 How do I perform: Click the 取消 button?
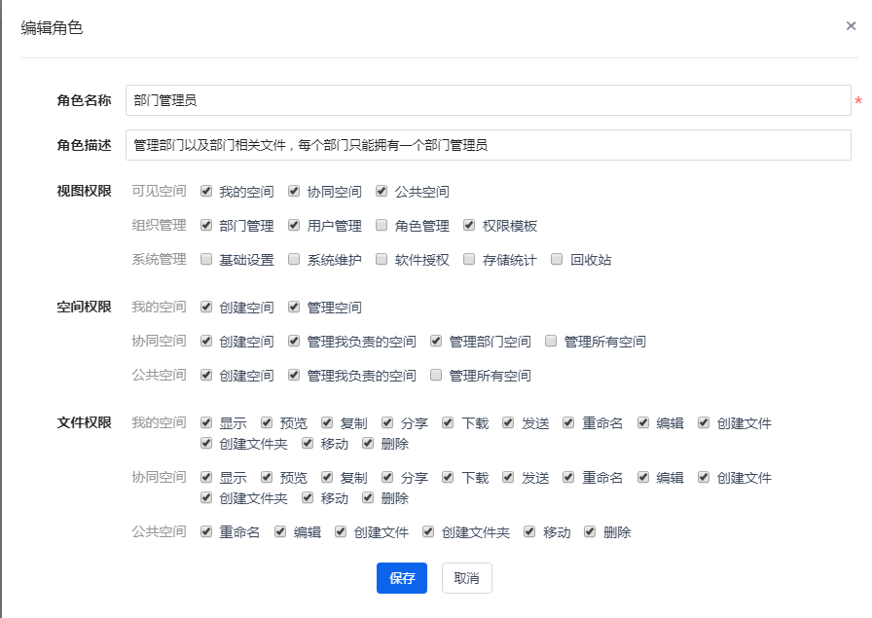[x=466, y=578]
